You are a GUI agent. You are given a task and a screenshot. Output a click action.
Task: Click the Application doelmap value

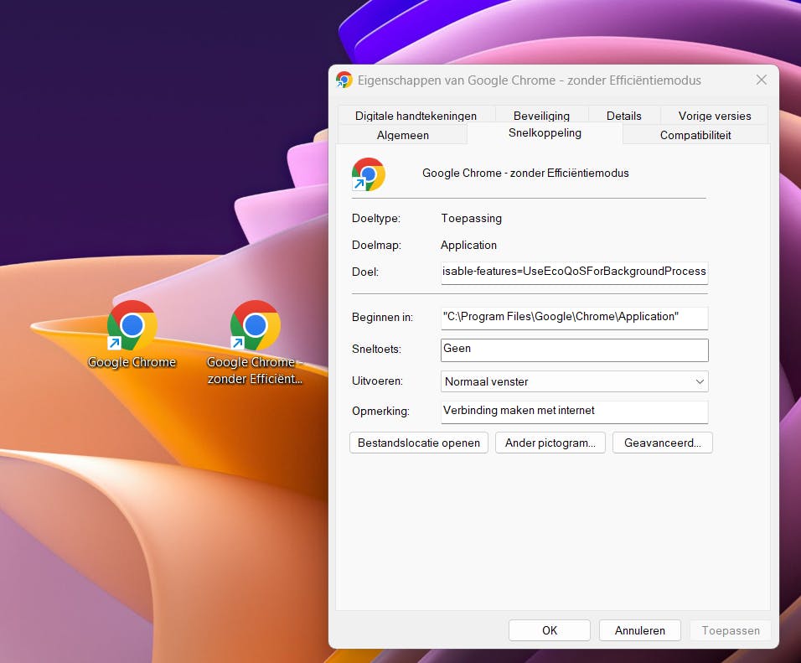click(468, 245)
